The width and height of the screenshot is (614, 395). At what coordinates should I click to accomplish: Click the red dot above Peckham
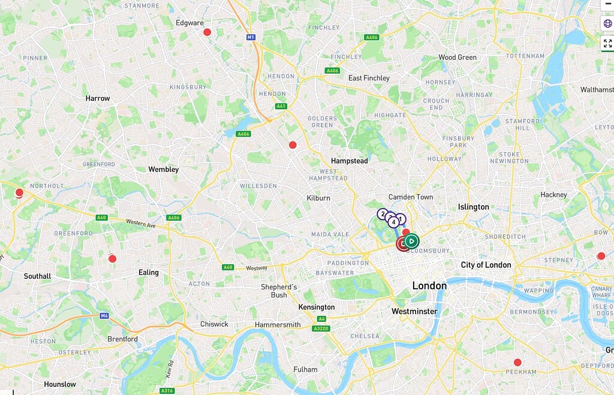pos(517,363)
